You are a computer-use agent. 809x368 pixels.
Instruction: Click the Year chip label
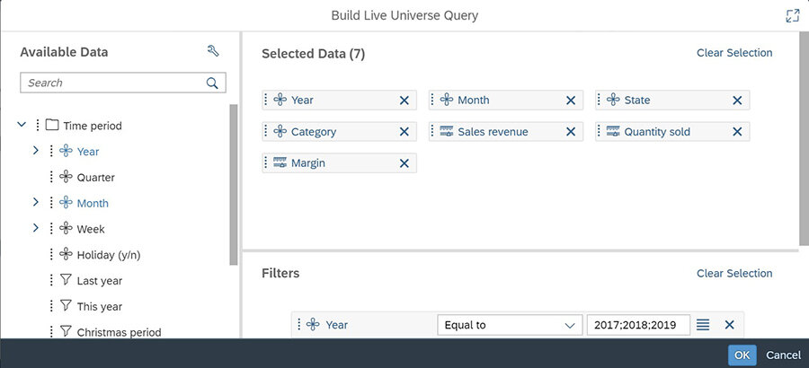pos(302,100)
